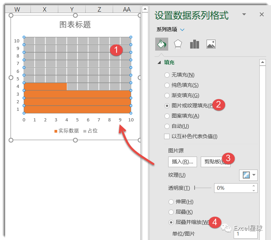
Task: Open the Effects pentagon tab
Action: 178,44
